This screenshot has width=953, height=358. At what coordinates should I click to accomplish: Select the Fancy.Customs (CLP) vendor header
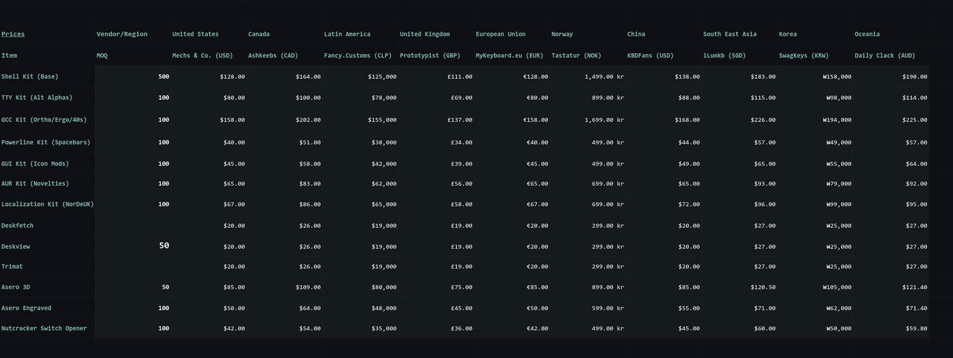point(358,55)
